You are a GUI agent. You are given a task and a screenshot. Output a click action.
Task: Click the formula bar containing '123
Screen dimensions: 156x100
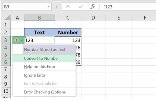pos(128,7)
